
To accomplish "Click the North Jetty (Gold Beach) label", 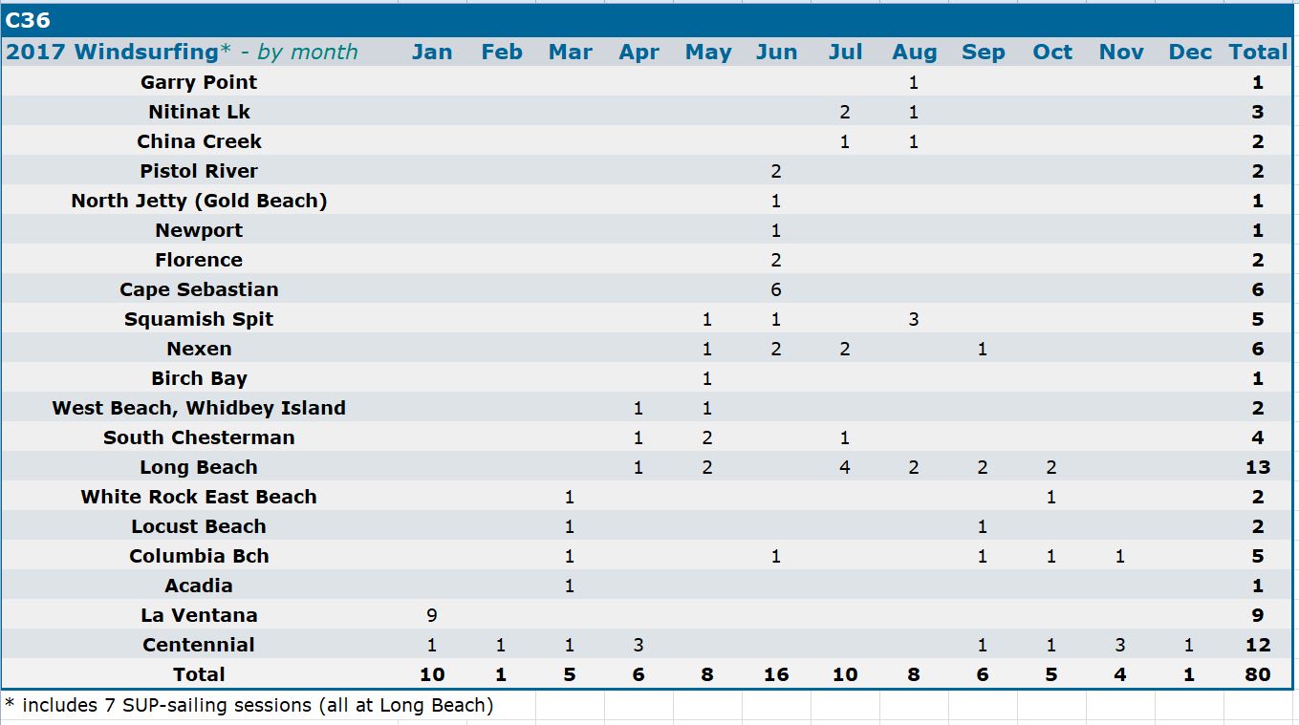I will point(199,201).
